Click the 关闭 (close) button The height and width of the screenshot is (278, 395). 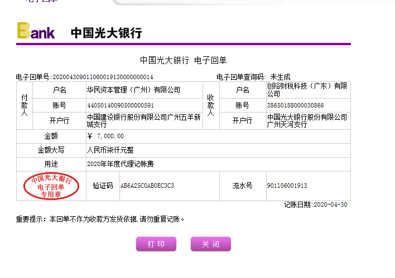click(211, 244)
